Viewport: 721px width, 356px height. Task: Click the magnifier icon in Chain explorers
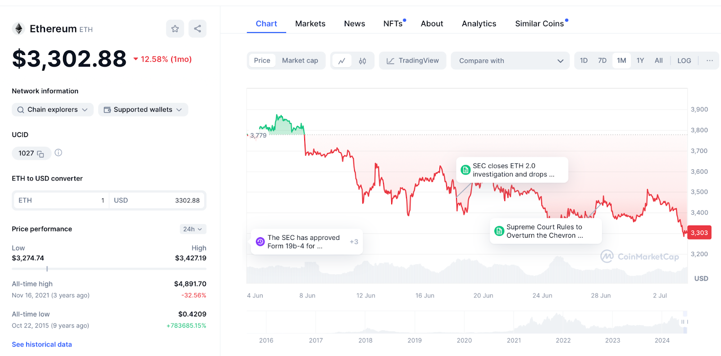21,110
